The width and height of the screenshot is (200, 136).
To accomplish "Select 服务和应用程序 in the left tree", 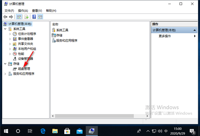I will click(24, 74).
